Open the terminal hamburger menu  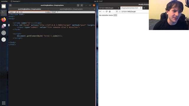click(x=82, y=5)
